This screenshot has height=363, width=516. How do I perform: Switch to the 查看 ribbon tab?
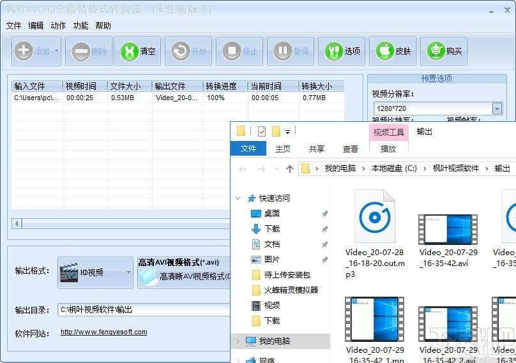351,149
